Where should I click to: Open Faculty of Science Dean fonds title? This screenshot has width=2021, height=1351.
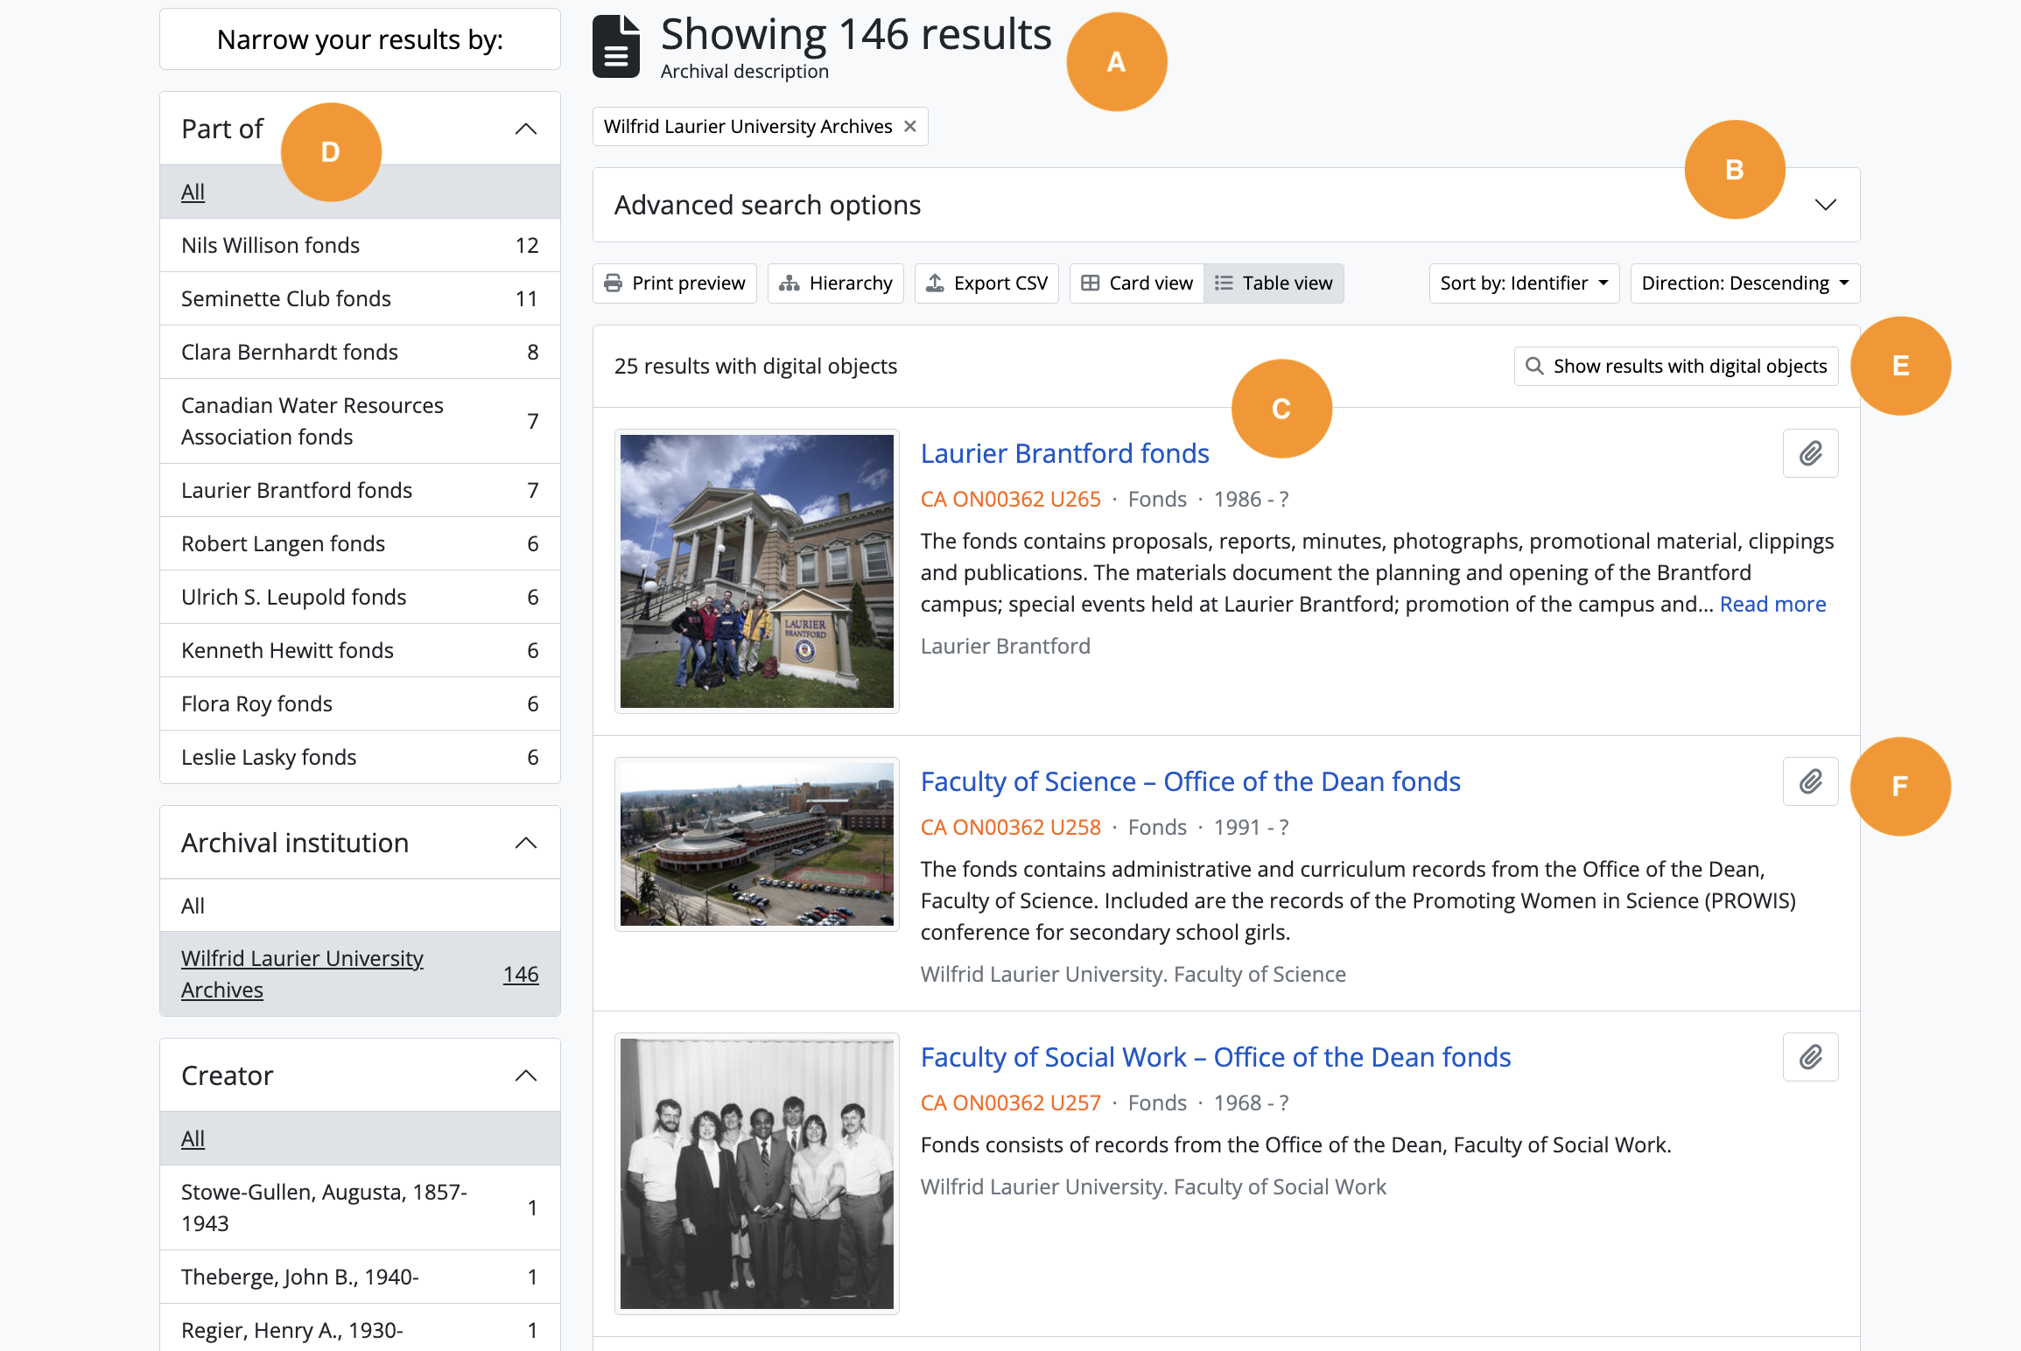click(1190, 781)
